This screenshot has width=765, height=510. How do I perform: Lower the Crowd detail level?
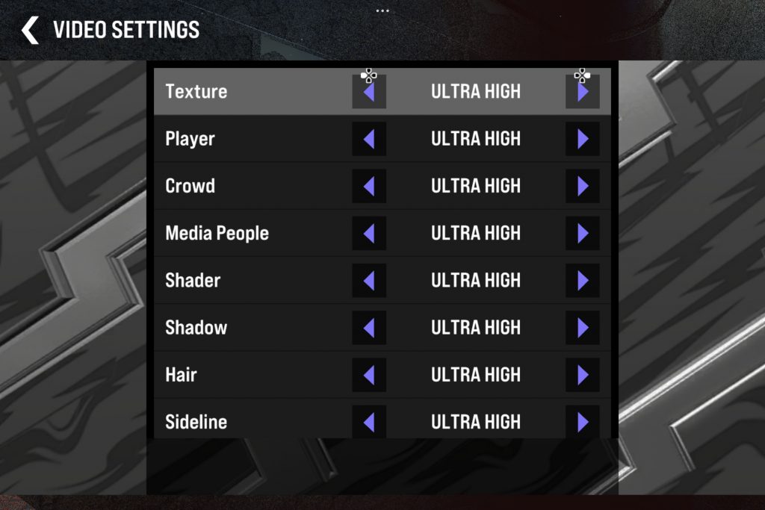point(368,186)
